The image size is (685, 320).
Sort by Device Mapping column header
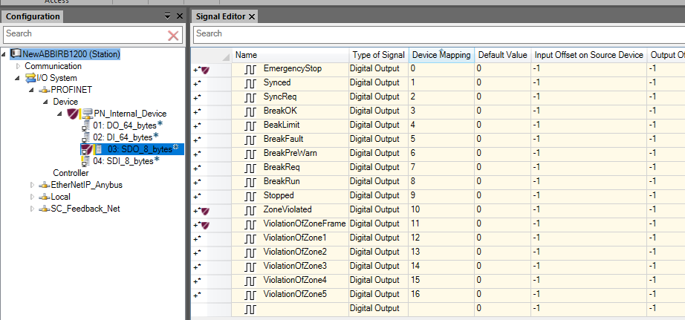tap(441, 55)
